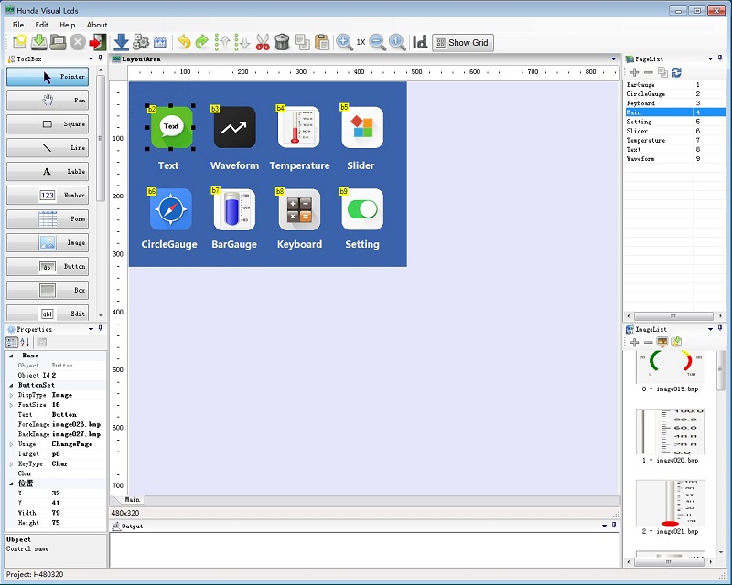Viewport: 732px width, 585px height.
Task: Expand the Usage property row
Action: (11, 444)
